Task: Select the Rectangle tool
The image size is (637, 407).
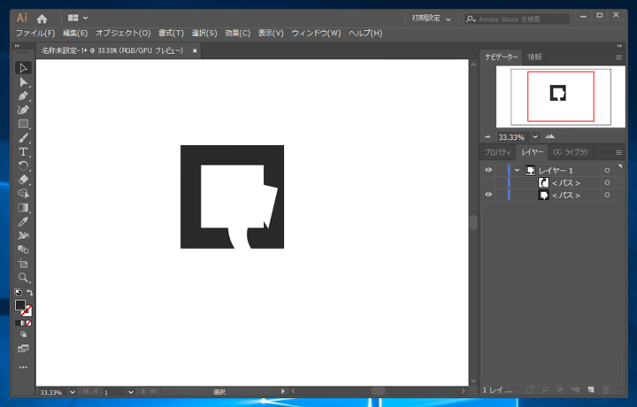Action: [23, 124]
